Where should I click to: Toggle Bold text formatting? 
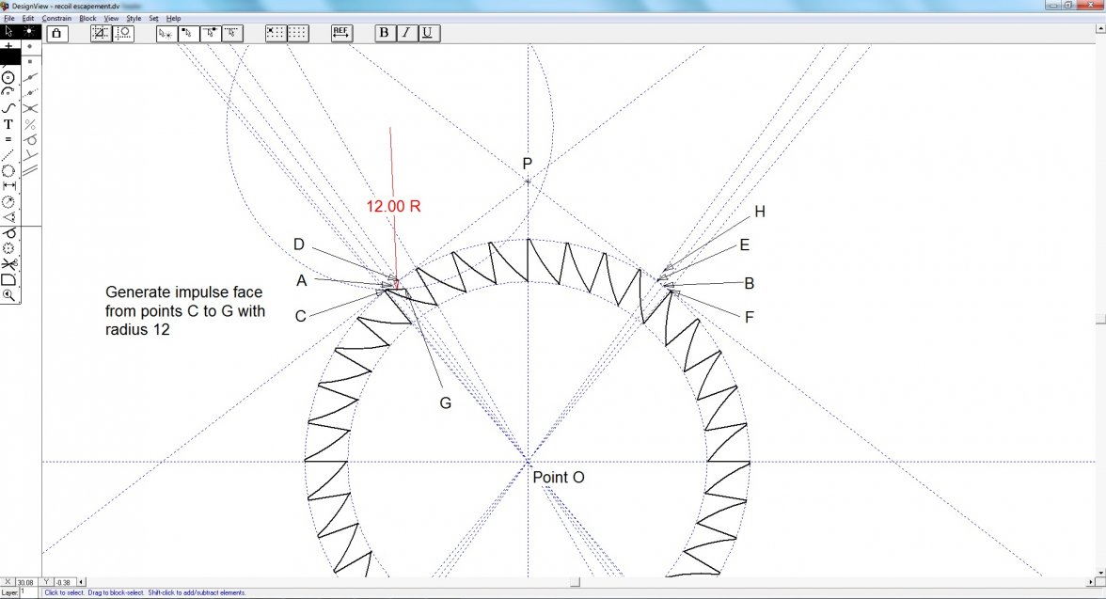384,33
